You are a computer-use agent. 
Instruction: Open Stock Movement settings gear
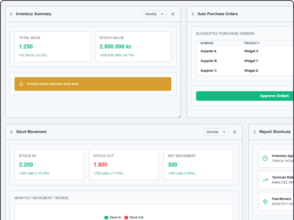click(234, 132)
